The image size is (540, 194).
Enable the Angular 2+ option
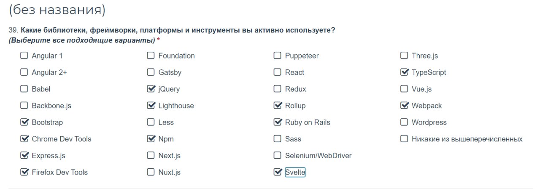point(24,72)
